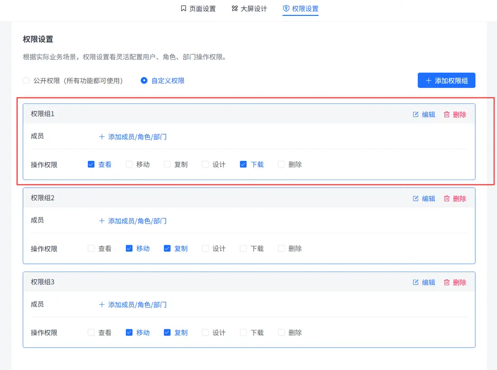Click the 编辑 text link in 权限组3
Screen dimensions: 497x370
tap(429, 282)
